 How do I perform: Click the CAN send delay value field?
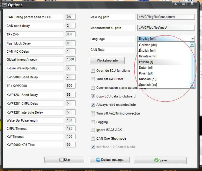coord(70,26)
